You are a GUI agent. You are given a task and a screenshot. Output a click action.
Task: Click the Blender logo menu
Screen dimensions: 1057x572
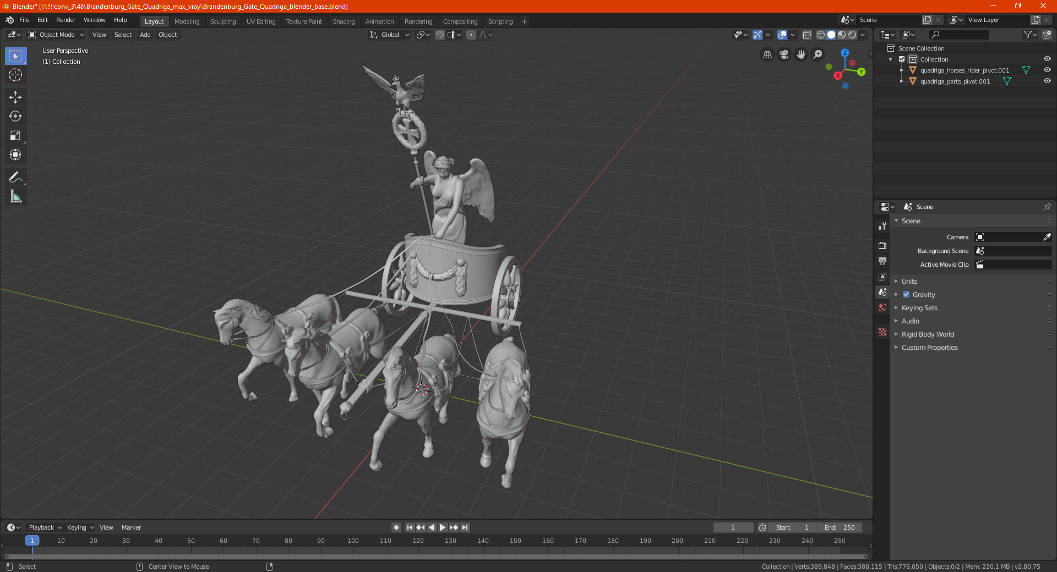coord(9,20)
